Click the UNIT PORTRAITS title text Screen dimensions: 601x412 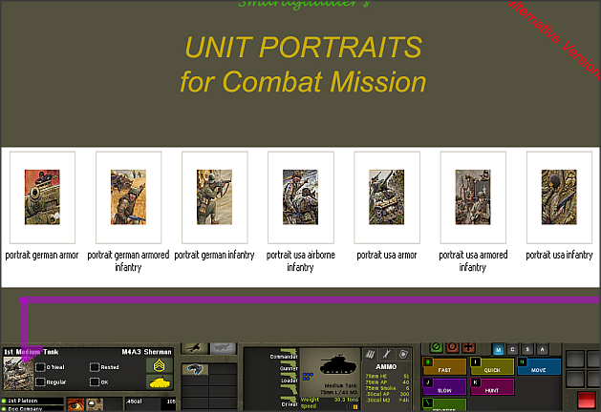[304, 48]
